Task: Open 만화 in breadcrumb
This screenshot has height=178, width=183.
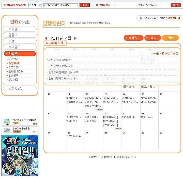Action: click(154, 18)
